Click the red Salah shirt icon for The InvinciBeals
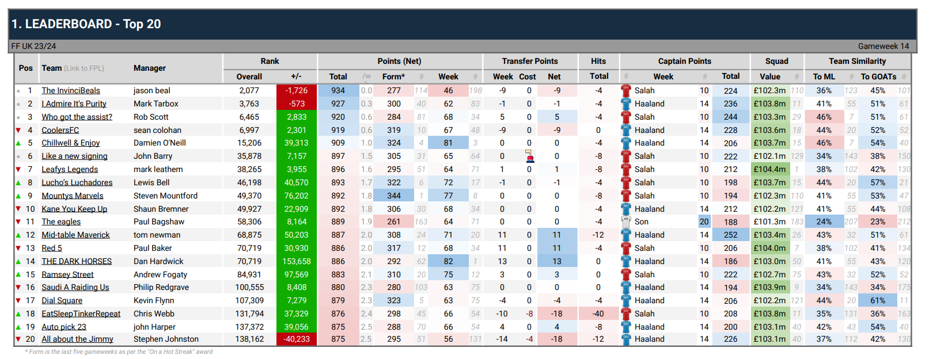Viewport: 929px width, 359px height. pyautogui.click(x=626, y=90)
